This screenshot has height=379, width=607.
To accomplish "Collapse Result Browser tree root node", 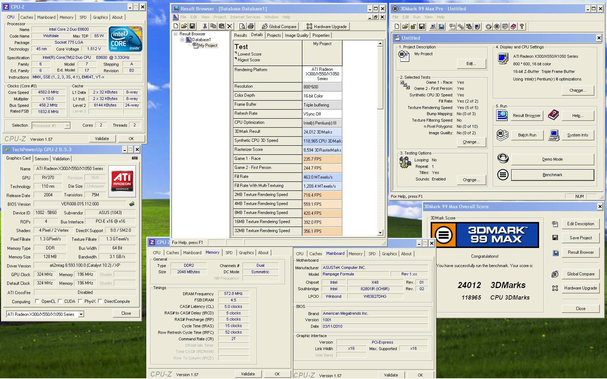I will [176, 34].
